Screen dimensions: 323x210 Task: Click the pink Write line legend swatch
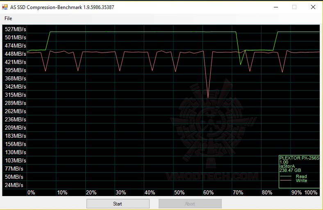click(x=286, y=180)
